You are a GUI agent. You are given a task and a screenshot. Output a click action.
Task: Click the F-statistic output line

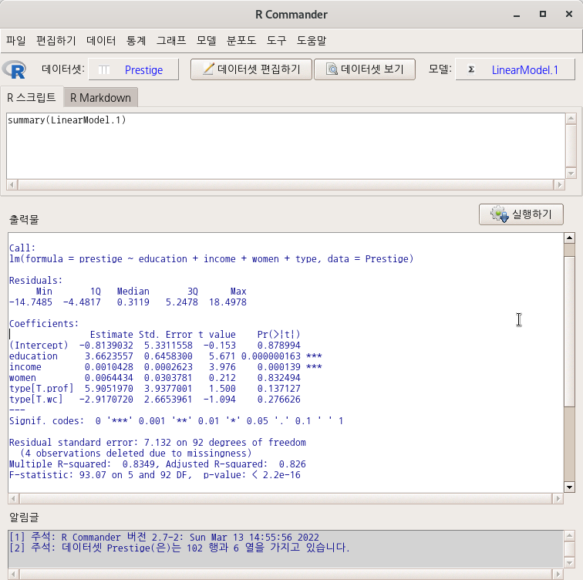[x=155, y=475]
